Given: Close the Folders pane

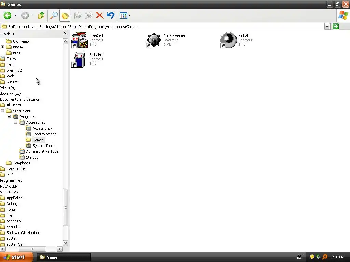Looking at the screenshot, I should click(65, 33).
